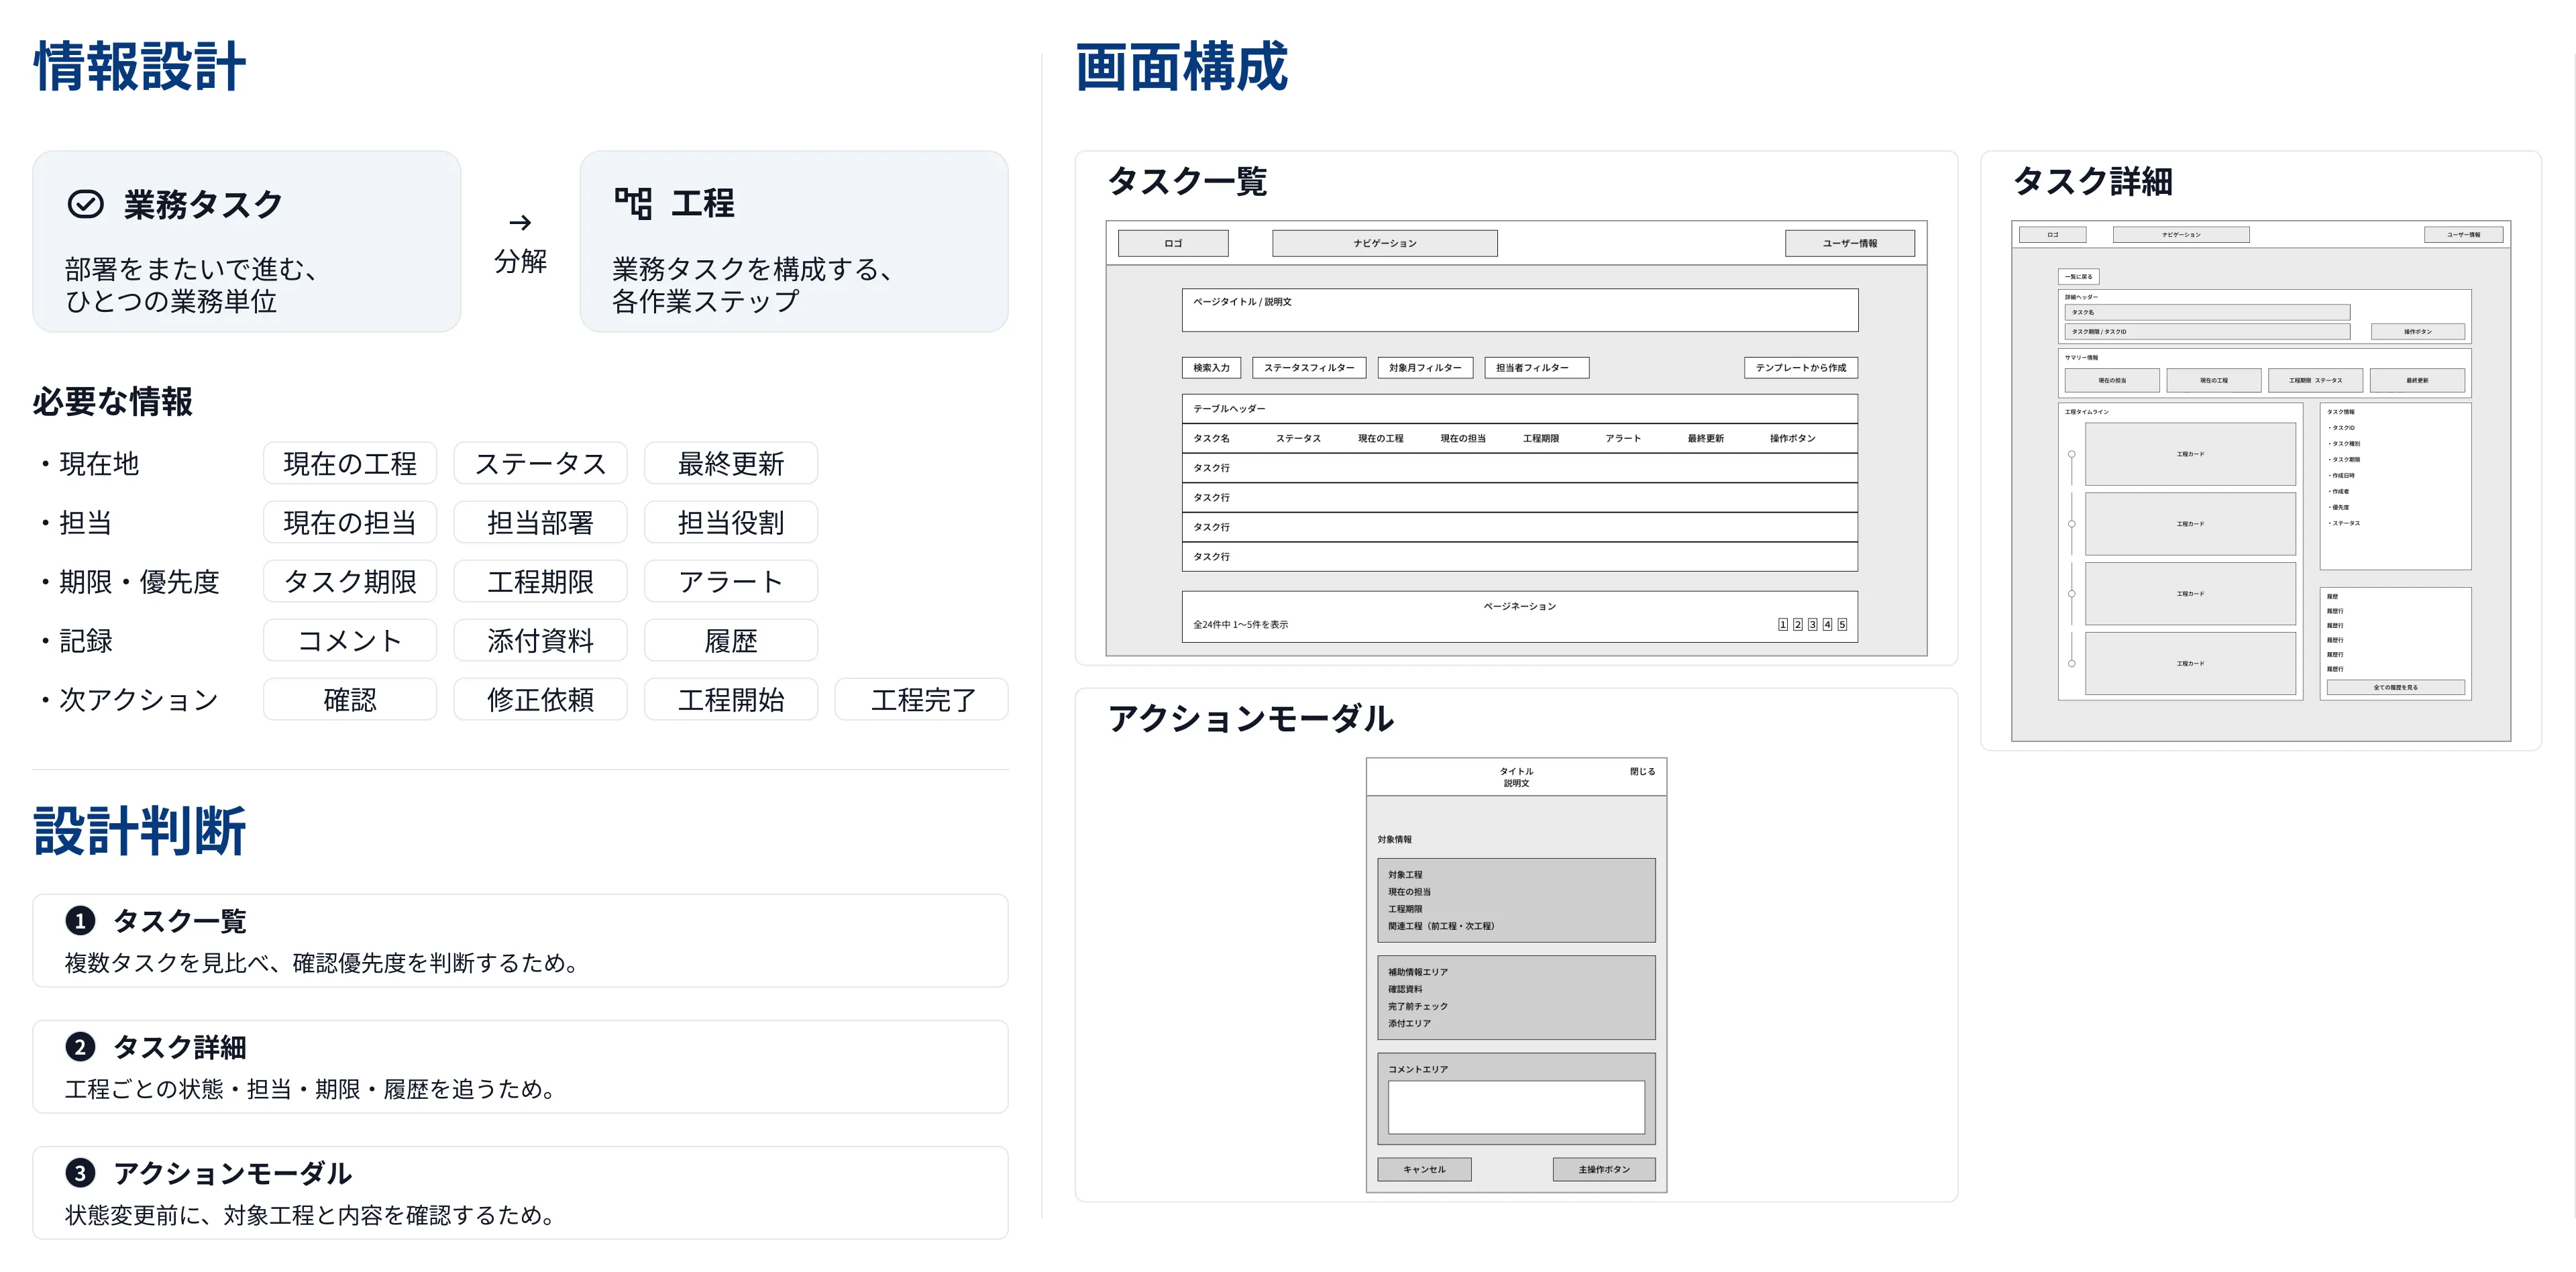This screenshot has height=1272, width=2576.
Task: Click the arrow icon above 分解
Action: (520, 222)
